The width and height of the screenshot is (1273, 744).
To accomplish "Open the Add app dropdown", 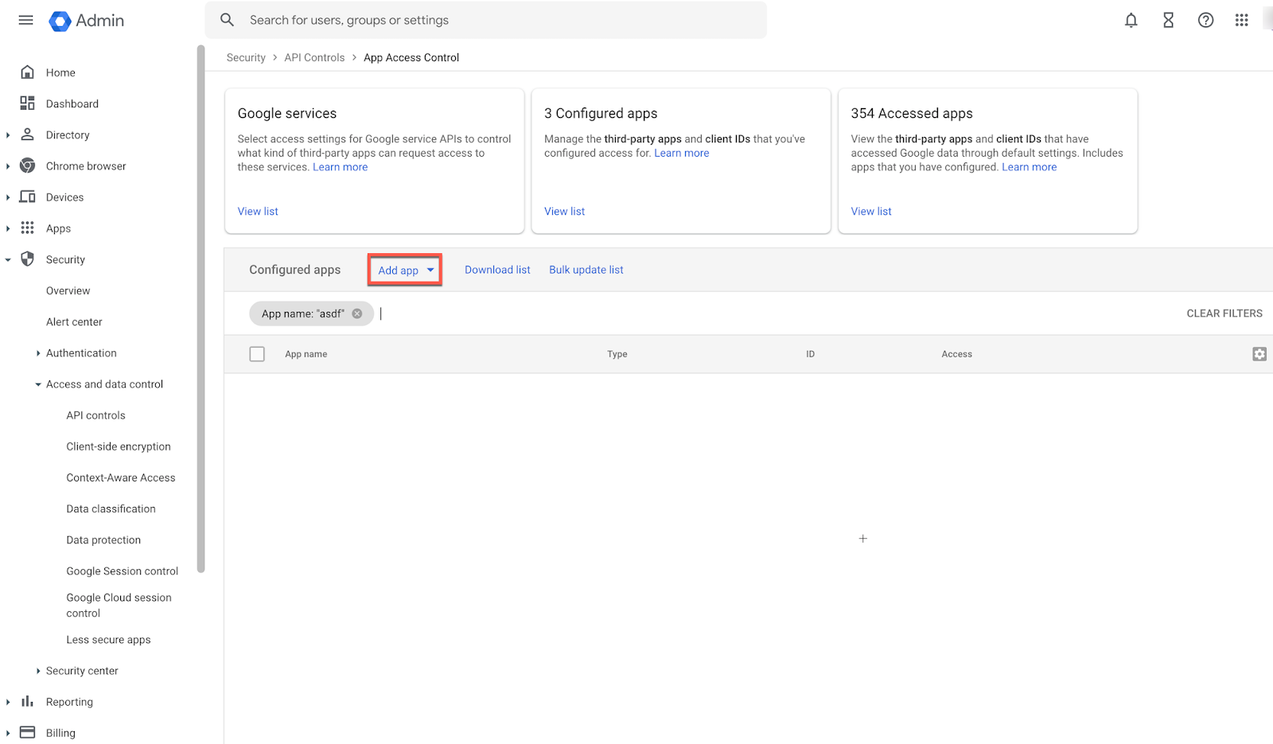I will click(404, 270).
